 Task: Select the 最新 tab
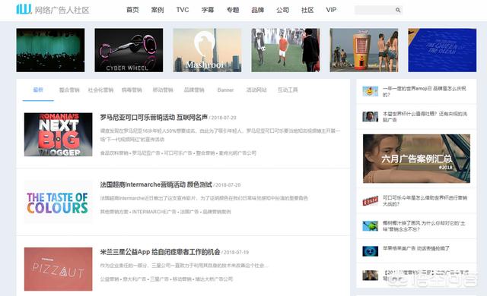coord(38,90)
